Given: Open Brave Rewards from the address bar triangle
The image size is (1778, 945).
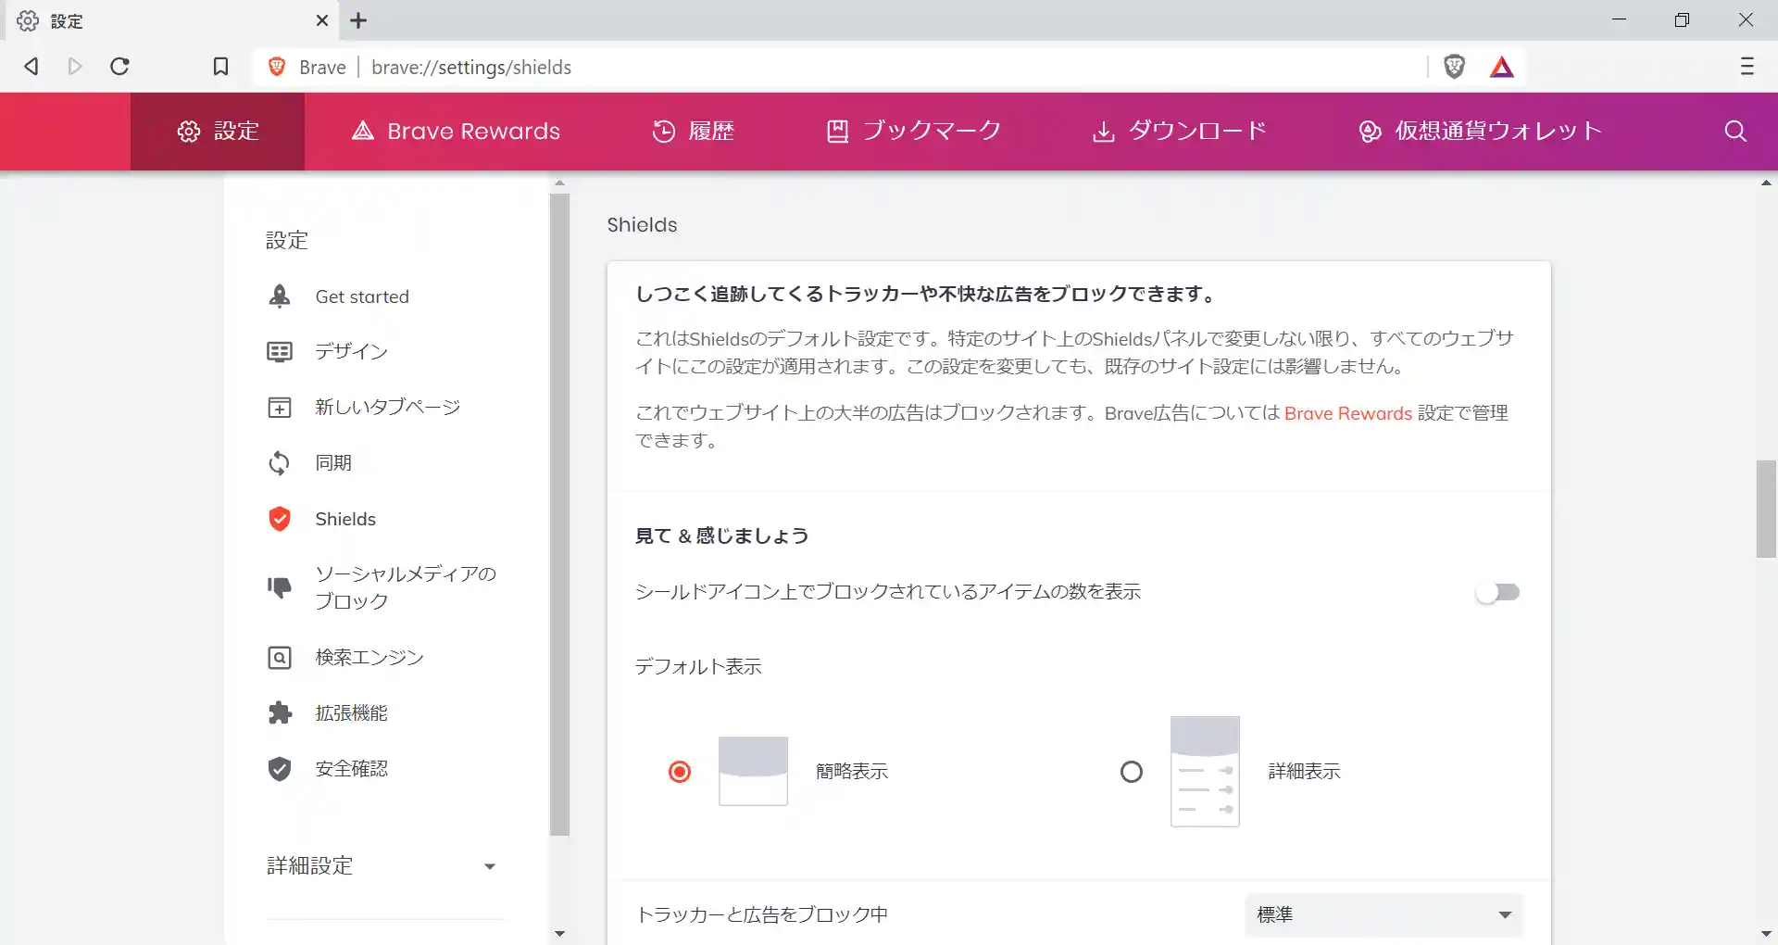Looking at the screenshot, I should [x=1502, y=67].
